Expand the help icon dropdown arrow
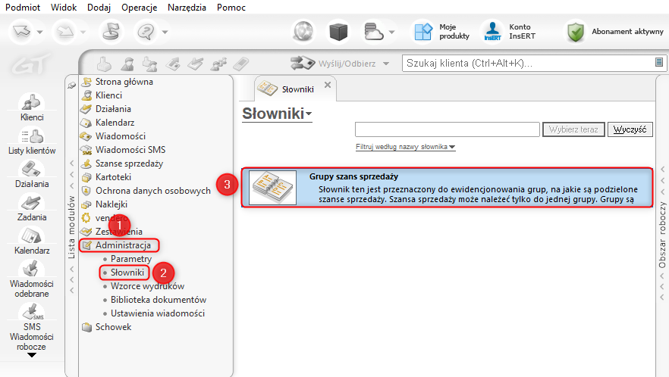669x377 pixels. [x=165, y=32]
